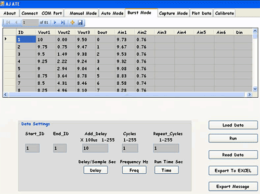Image resolution: width=260 pixels, height=194 pixels.
Task: Save data floppy disk icon
Action: (x=80, y=22)
